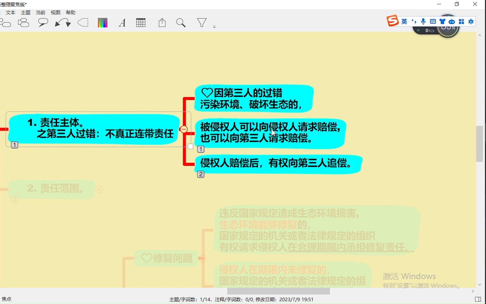Select the 1. 责任主体 topic node
This screenshot has width=486, height=304.
(94, 129)
